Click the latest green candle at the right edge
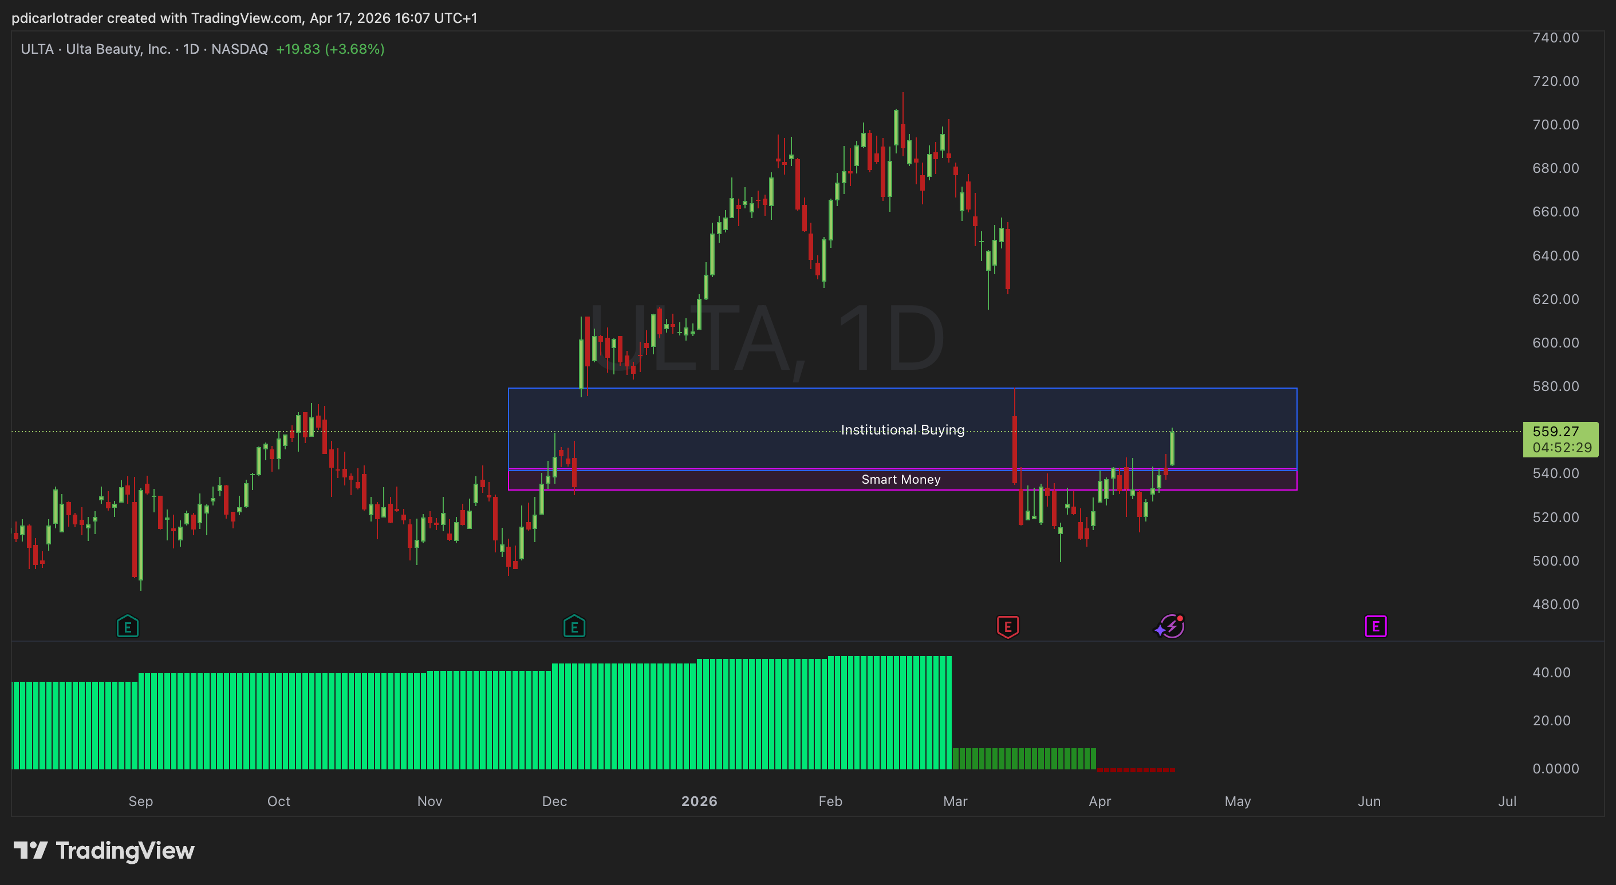Image resolution: width=1616 pixels, height=885 pixels. 1172,448
